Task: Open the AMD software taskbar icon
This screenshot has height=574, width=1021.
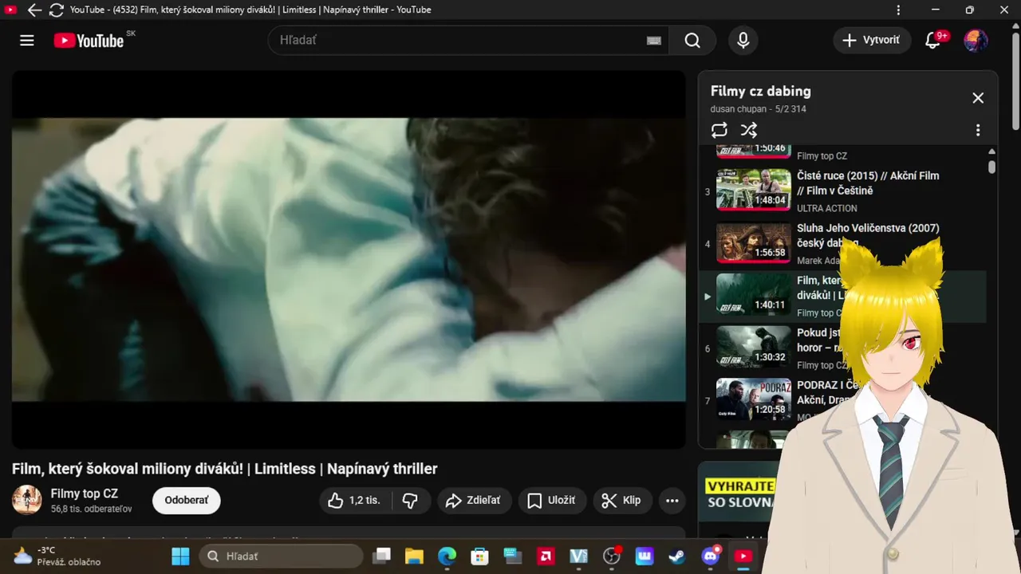Action: point(546,556)
